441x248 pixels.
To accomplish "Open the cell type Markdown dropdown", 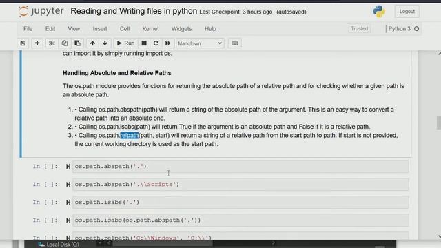I will tap(200, 43).
